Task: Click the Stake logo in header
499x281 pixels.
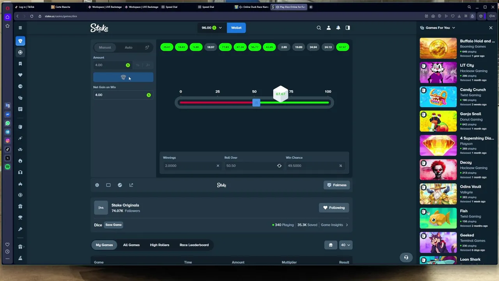Action: click(x=99, y=28)
